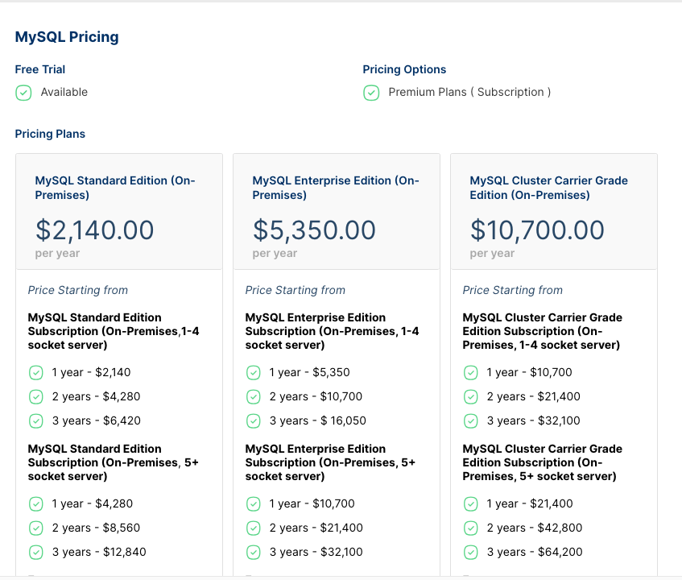Click the text 3 years - $ 16,050
The height and width of the screenshot is (580, 682).
click(x=318, y=420)
